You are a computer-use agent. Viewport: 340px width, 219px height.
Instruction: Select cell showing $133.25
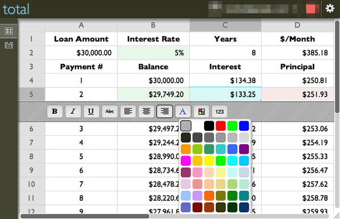point(226,95)
